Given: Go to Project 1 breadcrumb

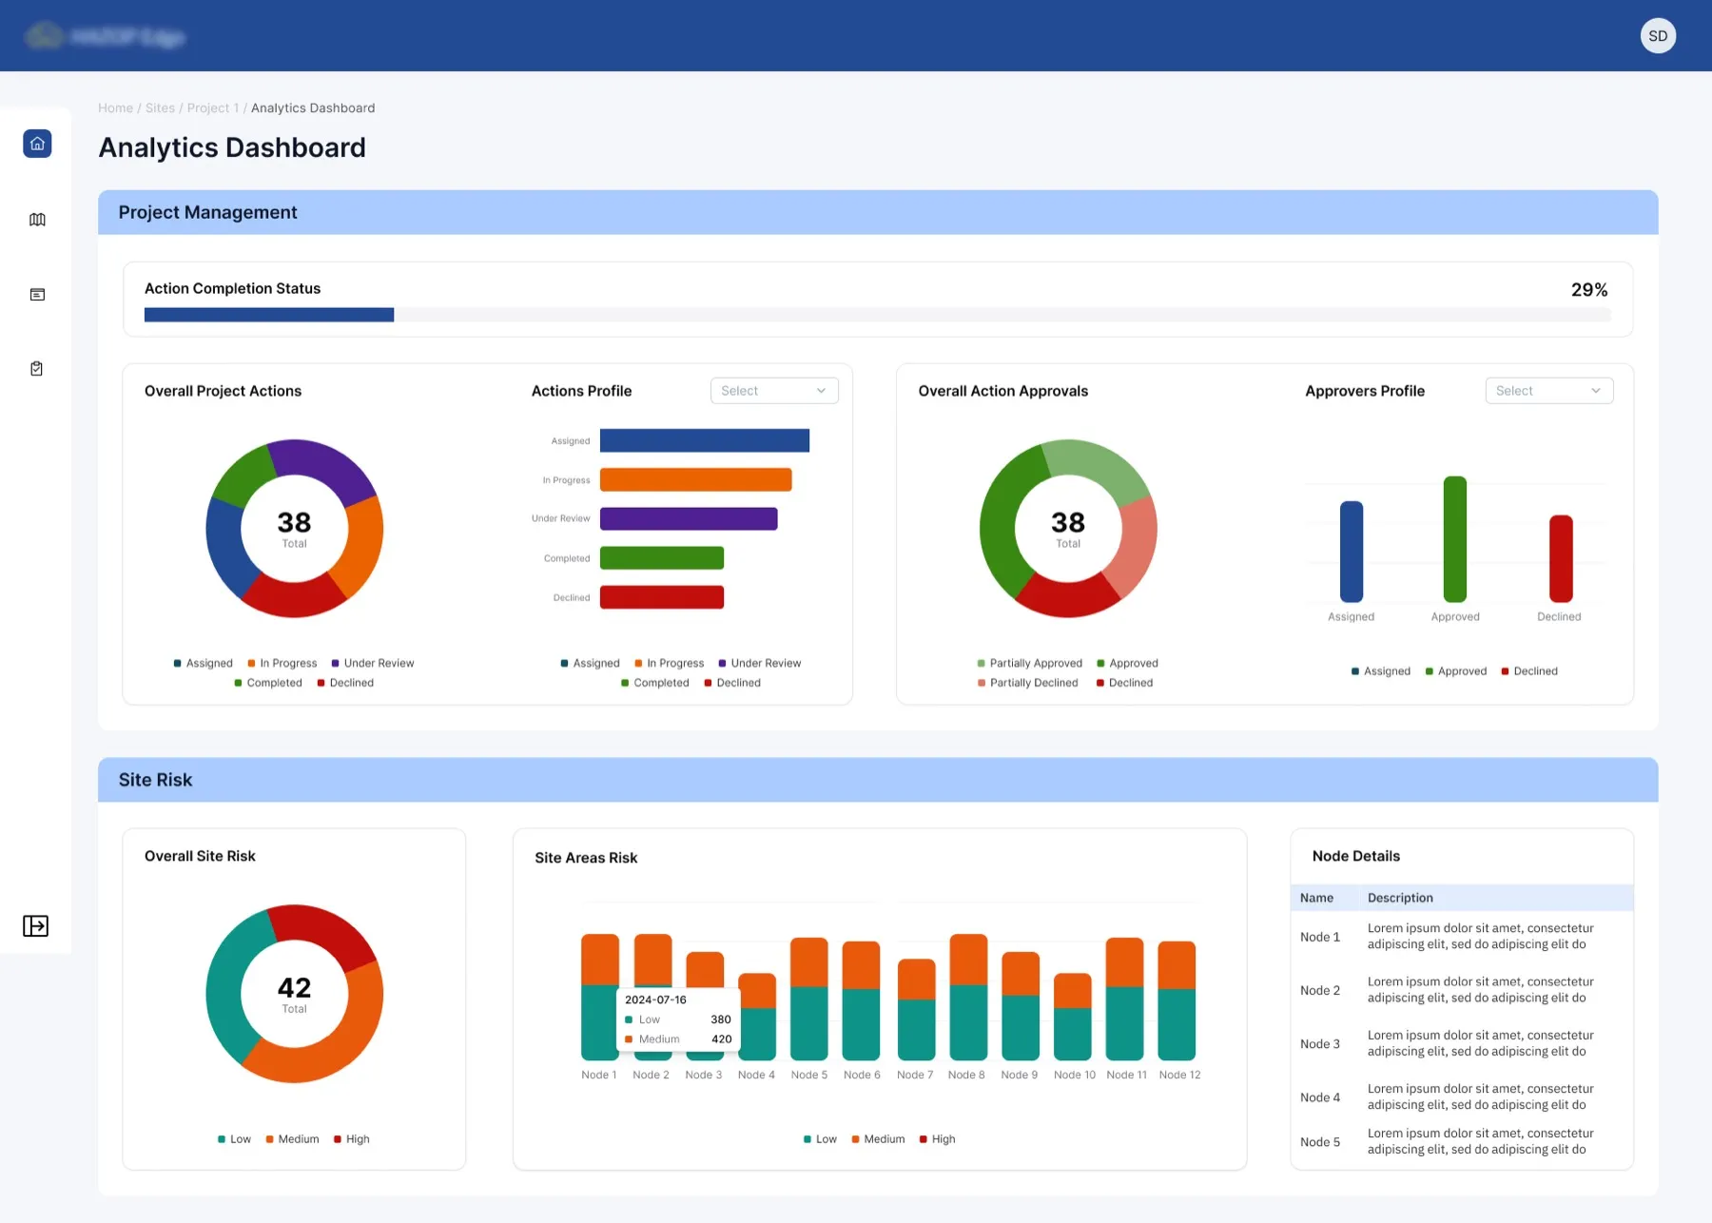Looking at the screenshot, I should click(x=213, y=108).
